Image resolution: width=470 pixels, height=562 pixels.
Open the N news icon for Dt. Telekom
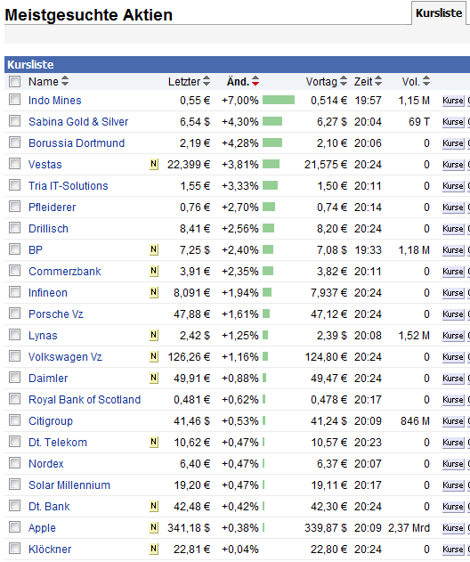[154, 442]
